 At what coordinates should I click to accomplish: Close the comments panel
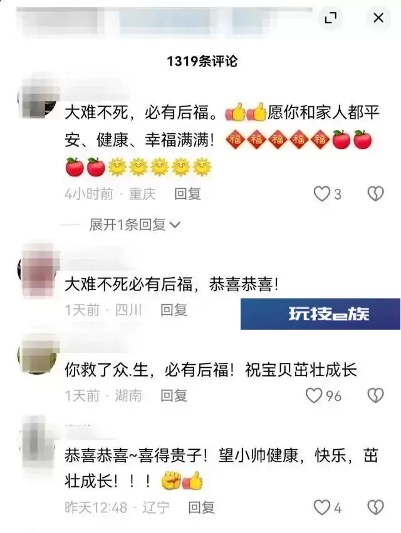click(378, 18)
